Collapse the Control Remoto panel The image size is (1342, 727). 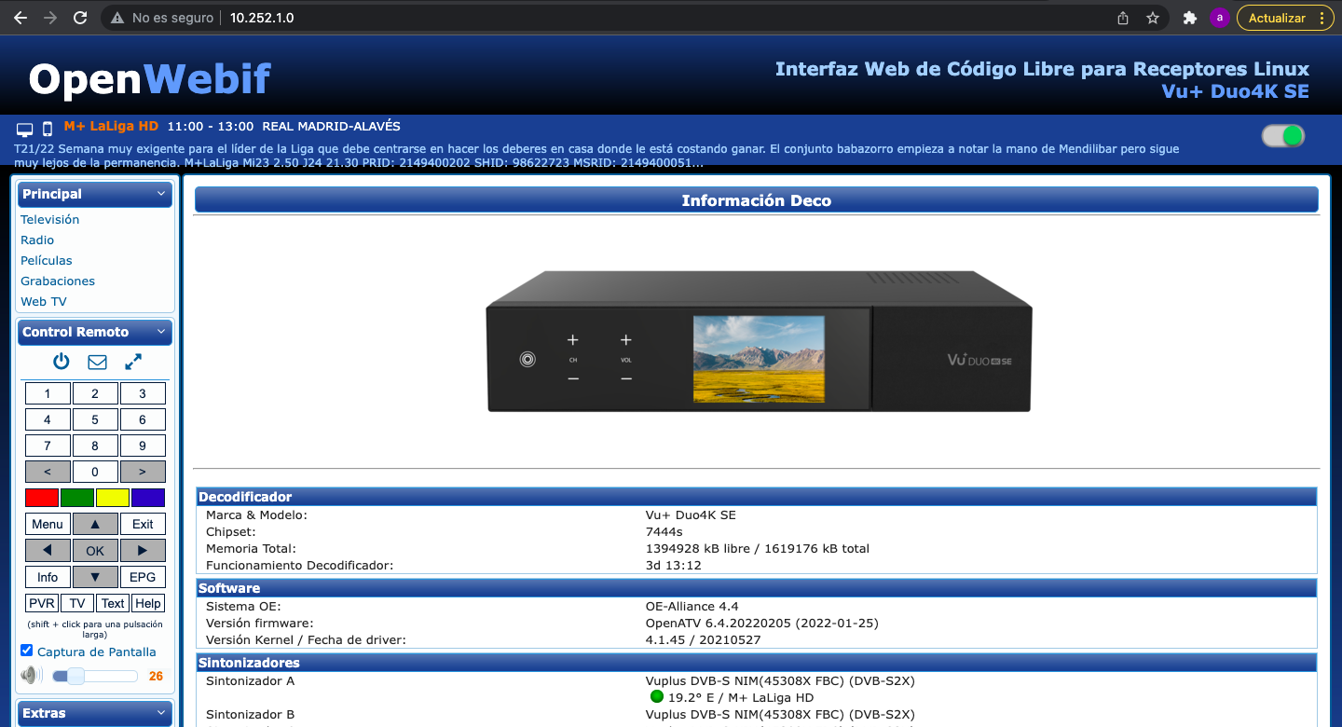pos(161,332)
